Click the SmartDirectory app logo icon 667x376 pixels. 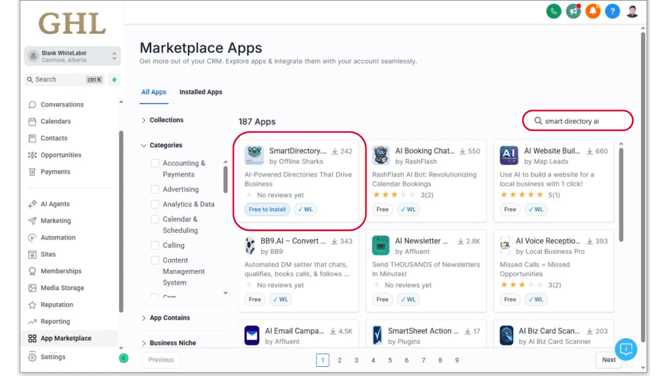(254, 156)
